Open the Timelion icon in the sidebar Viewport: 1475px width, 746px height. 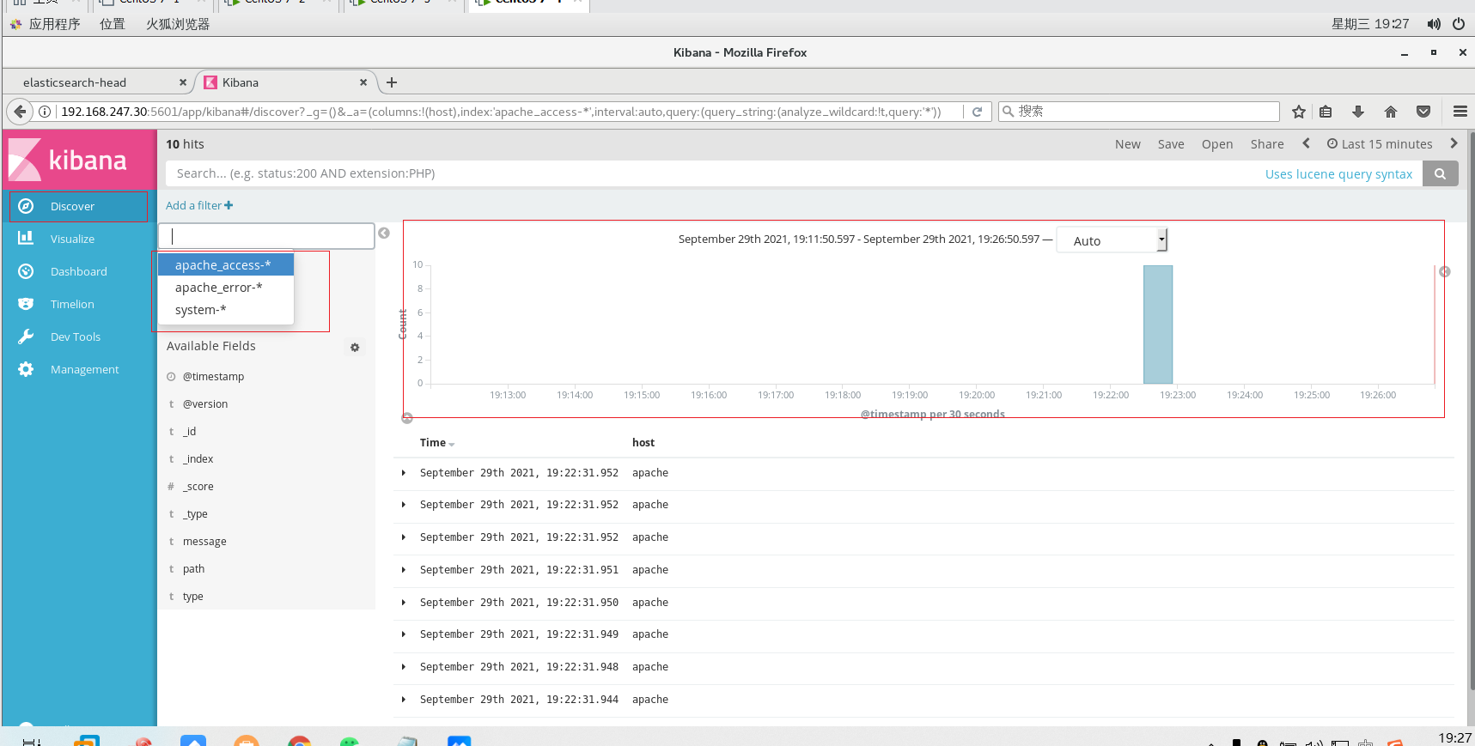pos(26,304)
